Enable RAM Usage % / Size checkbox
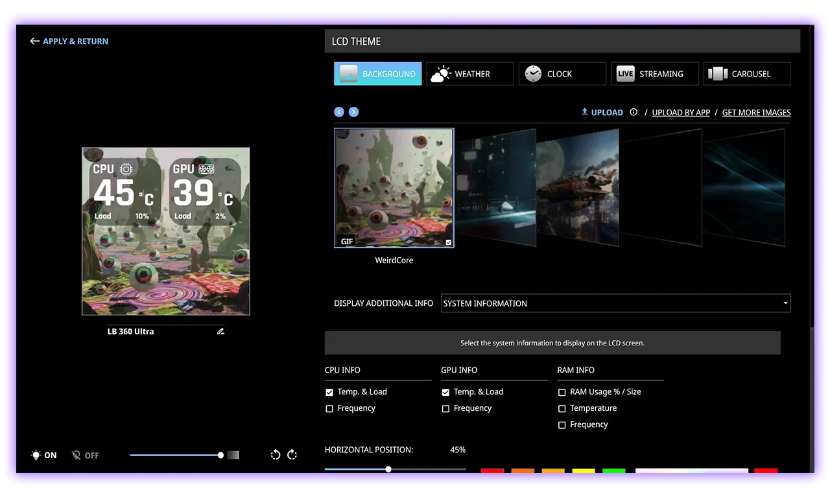The image size is (830, 497). click(x=562, y=392)
